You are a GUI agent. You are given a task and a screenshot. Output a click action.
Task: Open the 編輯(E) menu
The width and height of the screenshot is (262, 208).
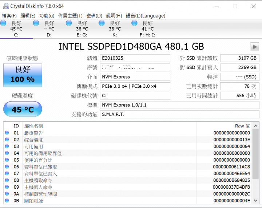[x=28, y=16]
